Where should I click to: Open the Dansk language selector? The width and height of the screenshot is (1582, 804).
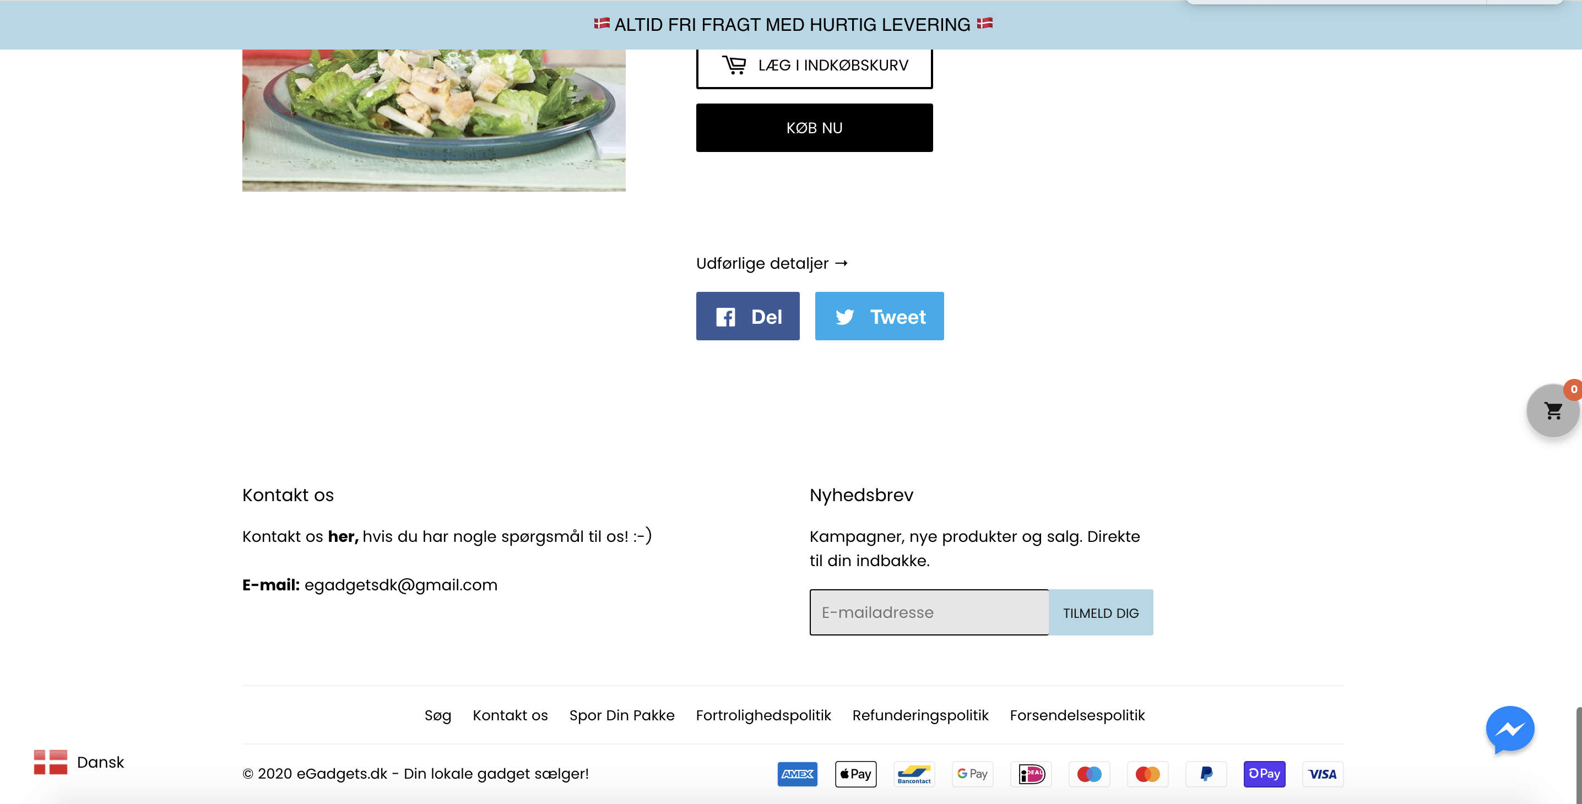[79, 762]
